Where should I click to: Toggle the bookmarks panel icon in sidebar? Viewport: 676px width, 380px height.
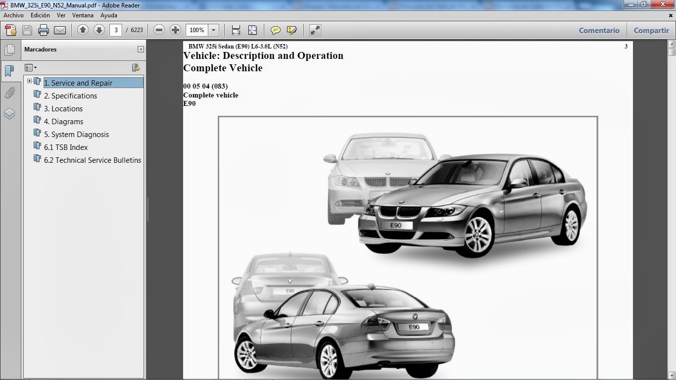tap(9, 71)
